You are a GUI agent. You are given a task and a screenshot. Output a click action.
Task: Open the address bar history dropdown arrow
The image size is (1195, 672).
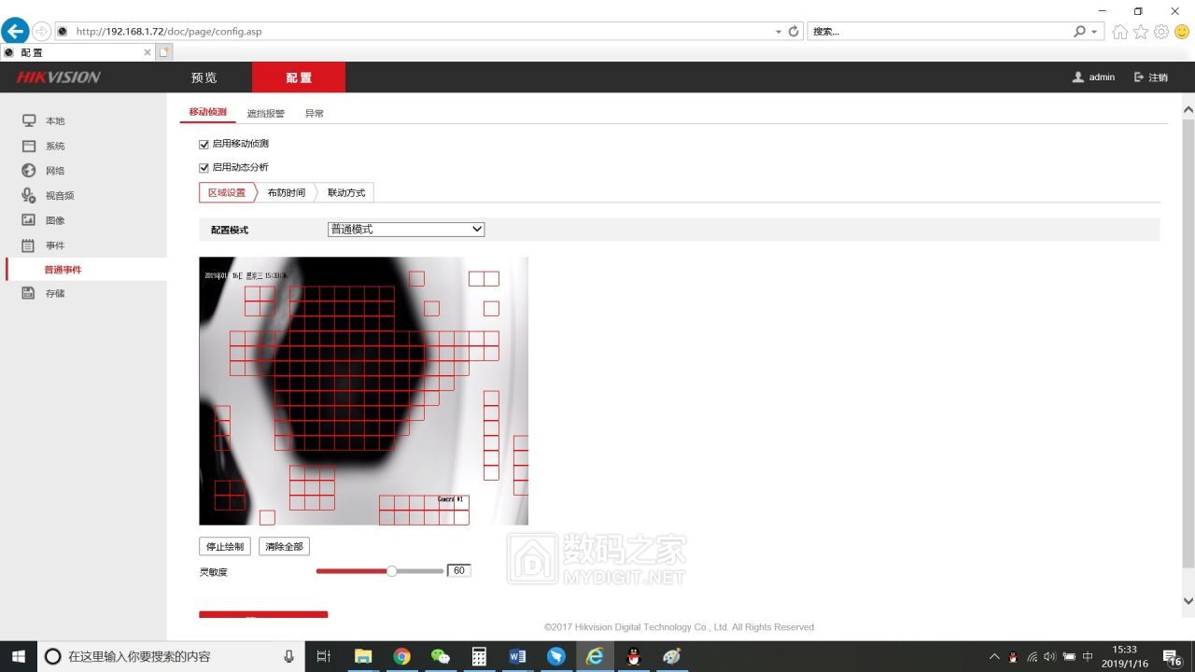point(779,32)
